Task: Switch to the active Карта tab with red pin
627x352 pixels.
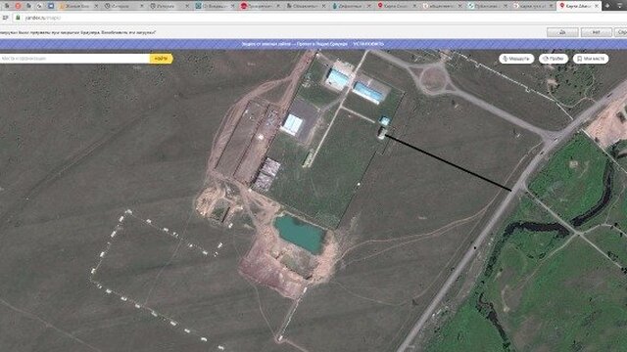Action: click(x=578, y=6)
